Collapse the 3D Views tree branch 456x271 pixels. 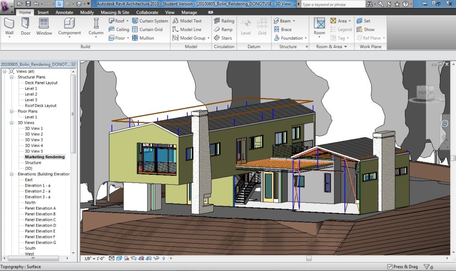[13, 123]
